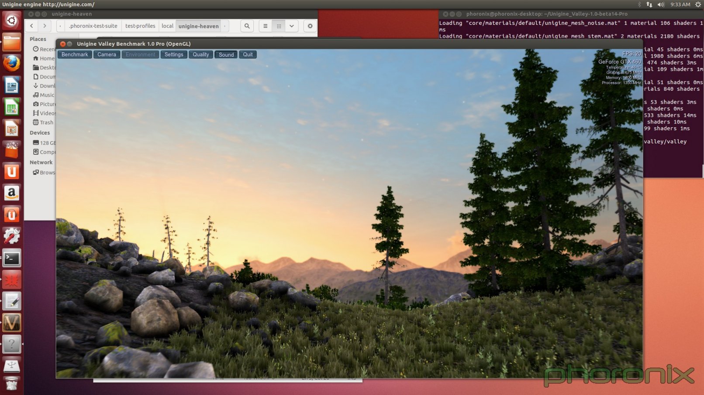The height and width of the screenshot is (395, 704).
Task: Open Videos in Places sidebar
Action: tap(44, 113)
